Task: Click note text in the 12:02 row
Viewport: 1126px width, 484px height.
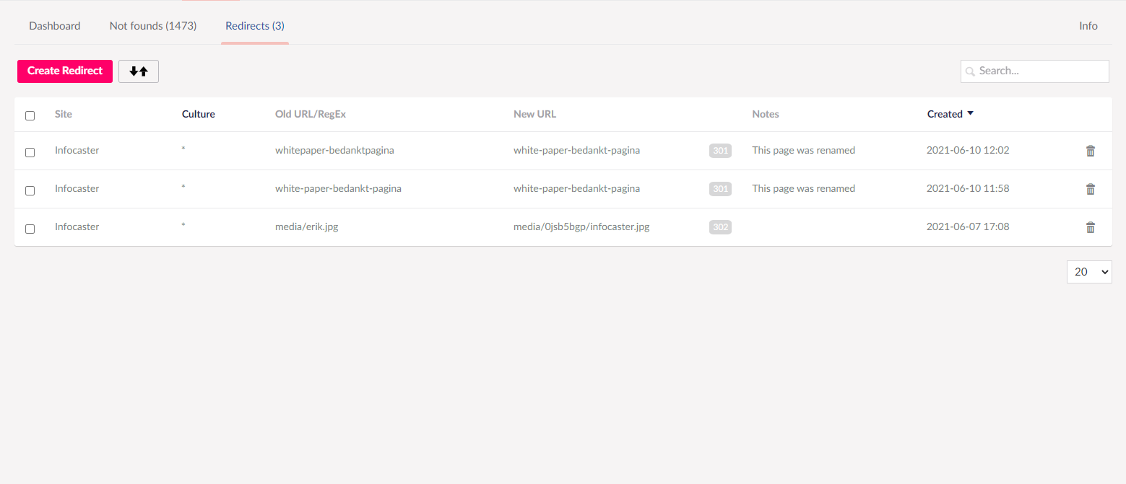Action: coord(803,151)
